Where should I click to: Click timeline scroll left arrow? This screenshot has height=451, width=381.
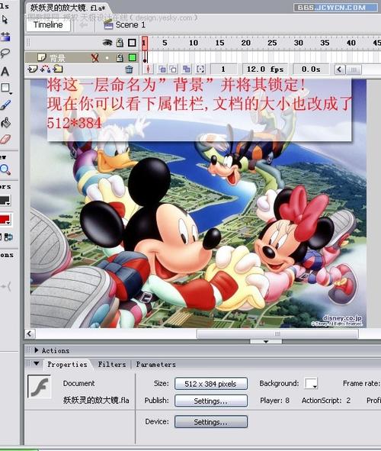[339, 69]
